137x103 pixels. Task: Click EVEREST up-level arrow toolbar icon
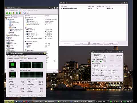click(x=13, y=13)
